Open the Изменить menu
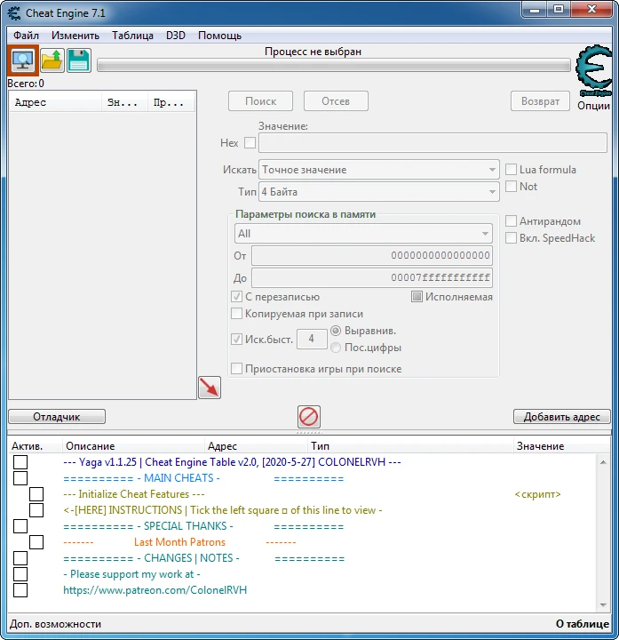 point(75,36)
